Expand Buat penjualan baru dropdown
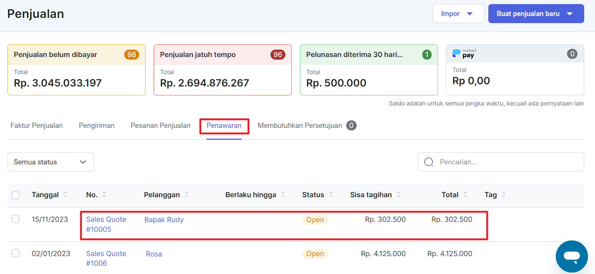This screenshot has width=595, height=274. 536,14
